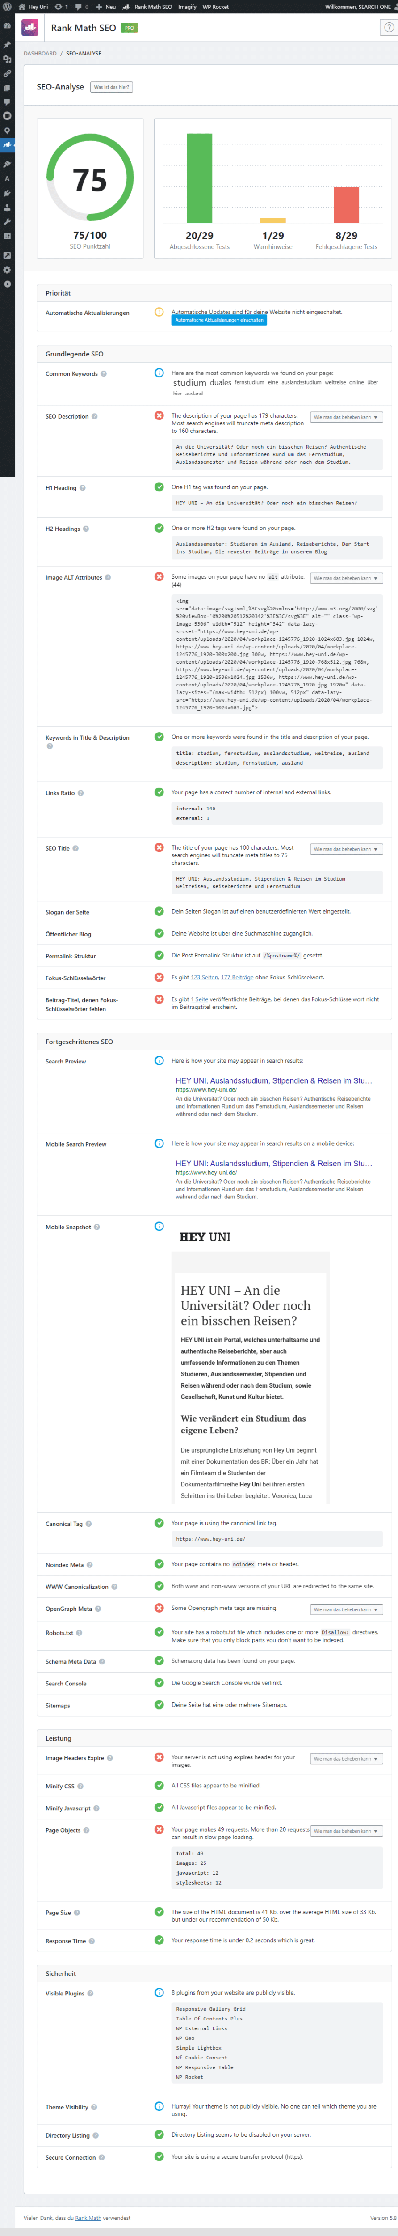Expand 'Wie man das beheben kann' for Image ALT Attributes

coord(346,578)
